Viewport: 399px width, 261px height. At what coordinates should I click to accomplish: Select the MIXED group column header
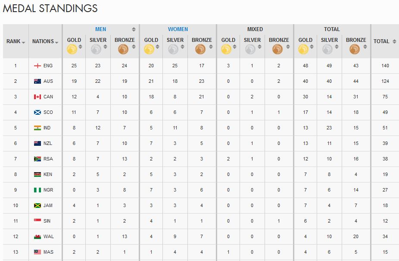(x=255, y=29)
